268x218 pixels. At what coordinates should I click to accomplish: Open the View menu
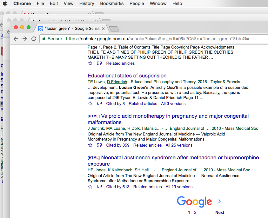(69, 3)
